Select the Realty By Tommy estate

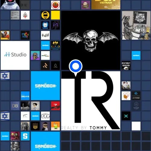tap(91, 101)
